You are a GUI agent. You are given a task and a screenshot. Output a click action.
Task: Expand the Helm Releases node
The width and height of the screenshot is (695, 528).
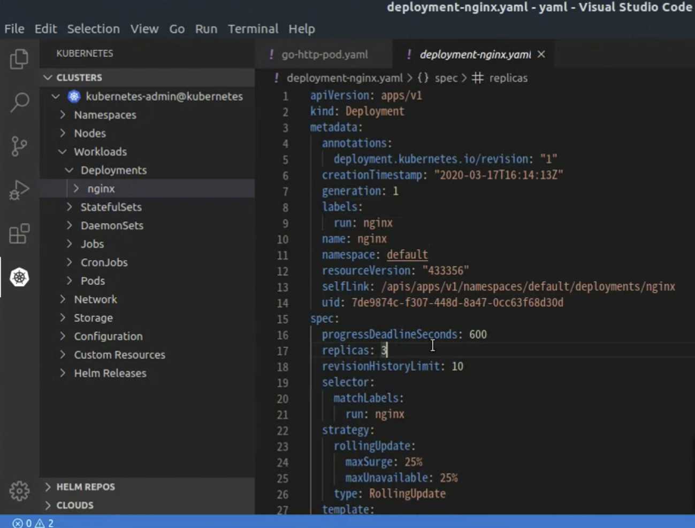click(x=63, y=373)
